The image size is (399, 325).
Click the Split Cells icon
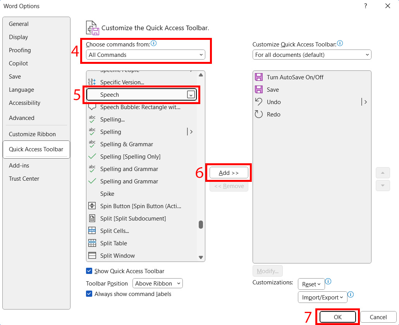(x=92, y=231)
